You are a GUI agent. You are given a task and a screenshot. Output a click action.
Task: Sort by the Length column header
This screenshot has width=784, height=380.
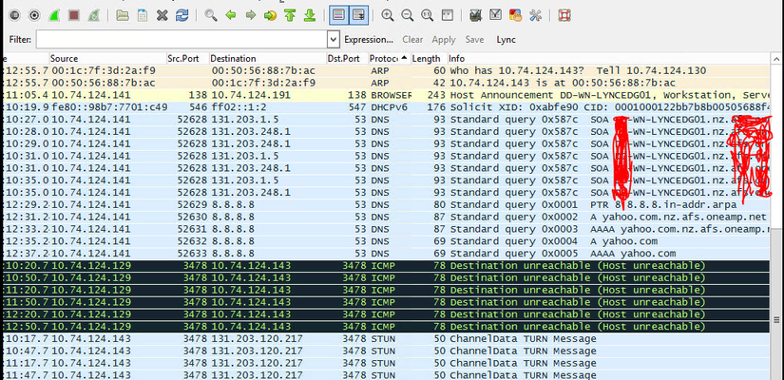click(429, 59)
